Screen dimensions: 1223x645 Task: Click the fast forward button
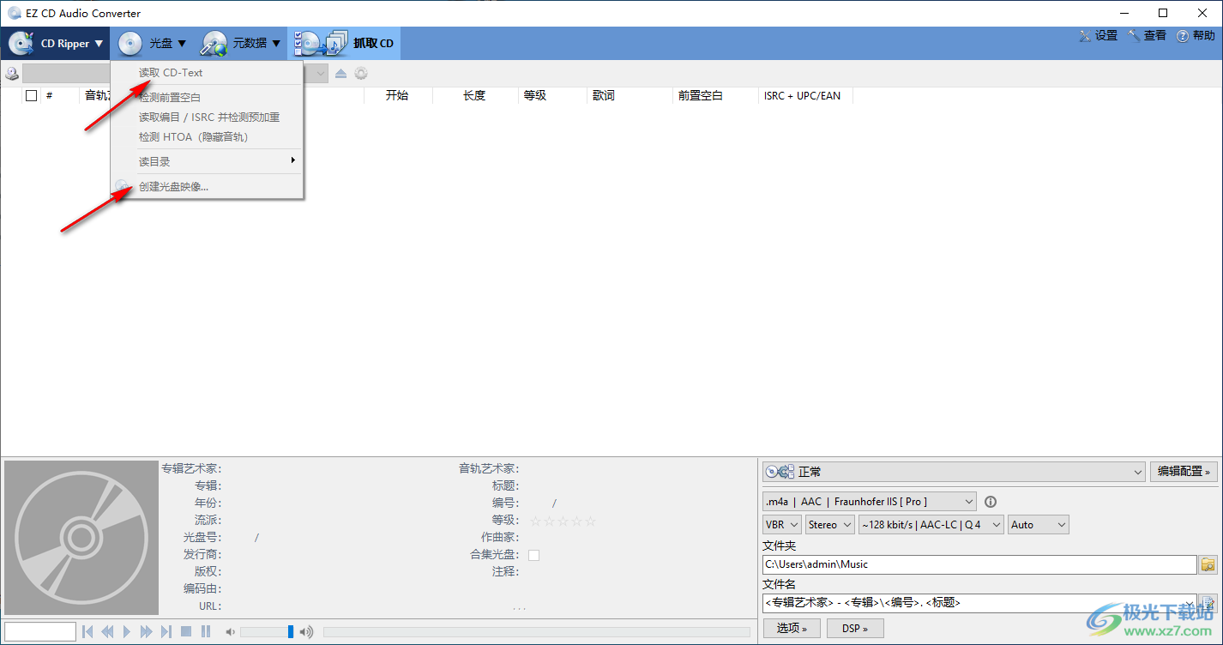click(x=147, y=632)
